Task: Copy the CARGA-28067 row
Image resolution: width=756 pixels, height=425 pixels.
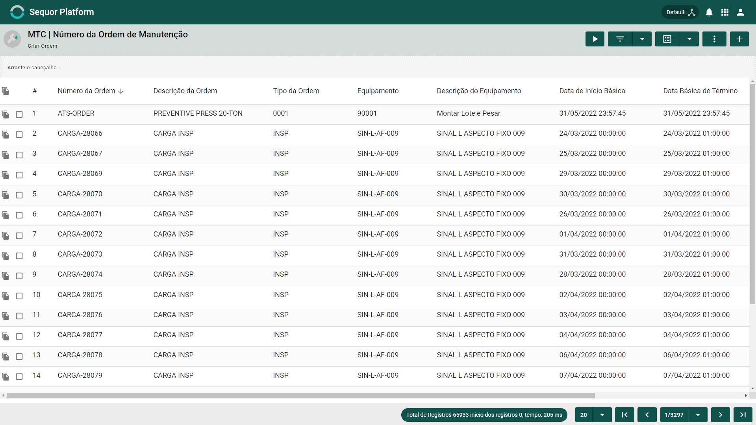Action: pyautogui.click(x=6, y=155)
